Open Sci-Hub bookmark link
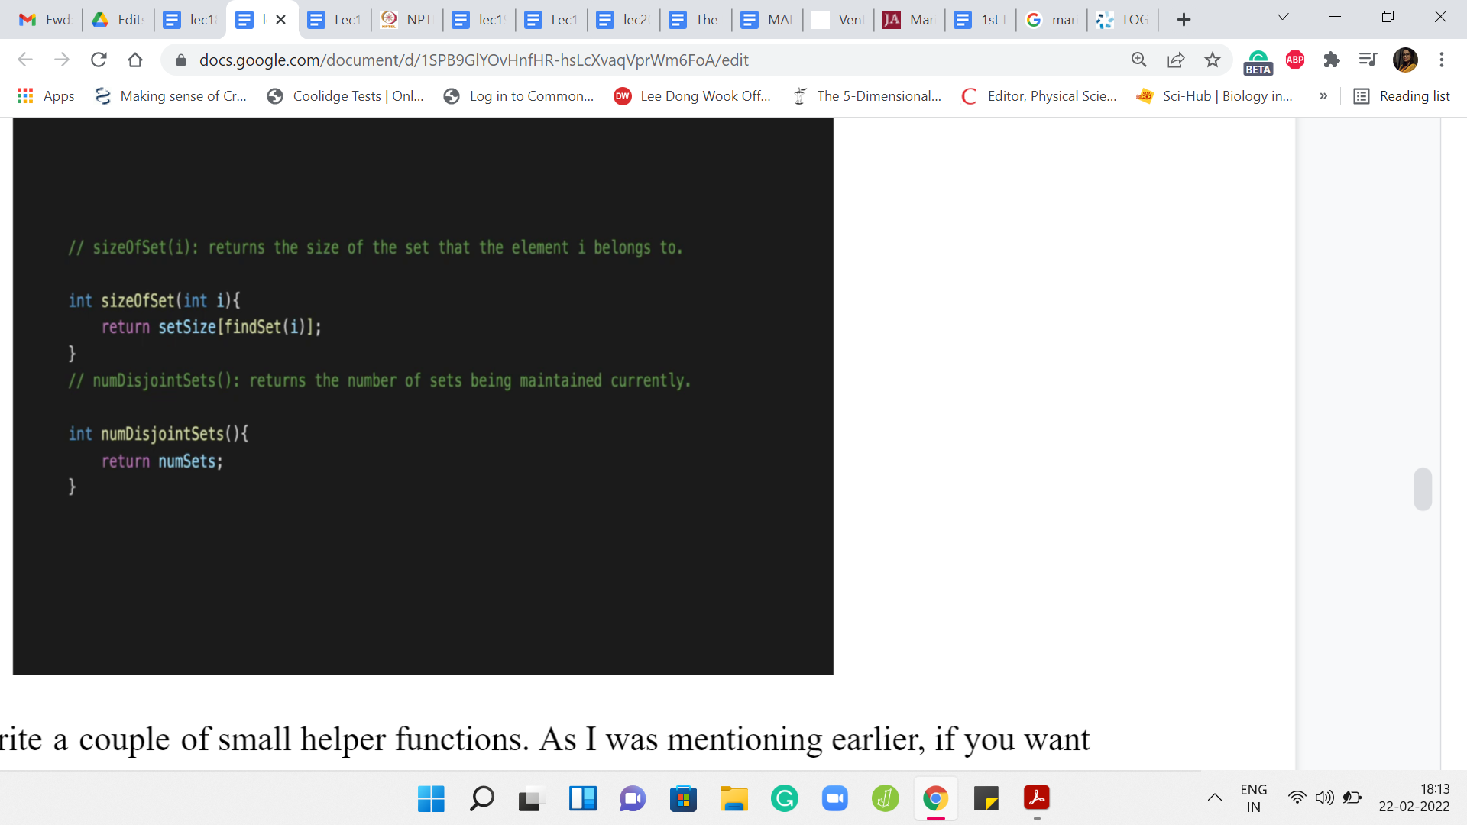1467x825 pixels. [x=1215, y=96]
